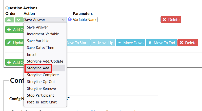This screenshot has height=111, width=202.
Task: Click the Variable Name input field
Action: click(x=129, y=20)
